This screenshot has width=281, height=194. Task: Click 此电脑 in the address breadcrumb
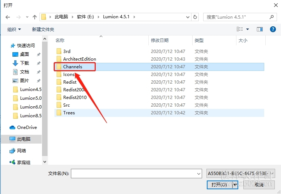pos(61,17)
